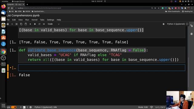Image resolution: width=194 pixels, height=109 pixels.
Task: Click the debugger bug icon in notebook toolbar
Action: 164,24
